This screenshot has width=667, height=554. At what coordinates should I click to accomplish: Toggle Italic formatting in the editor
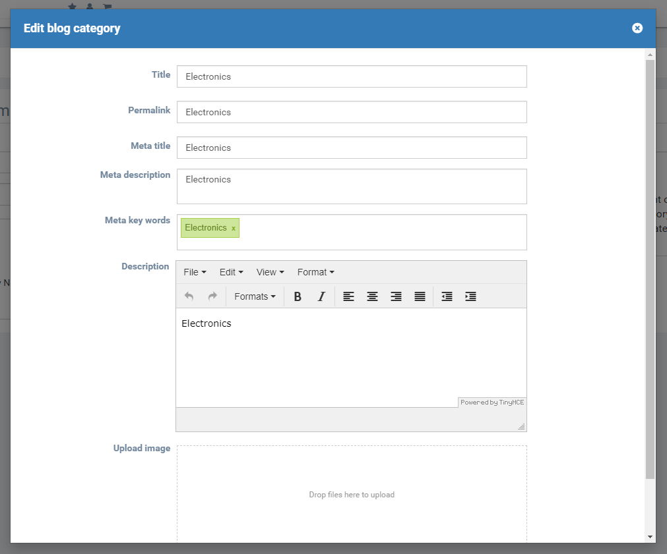point(321,296)
